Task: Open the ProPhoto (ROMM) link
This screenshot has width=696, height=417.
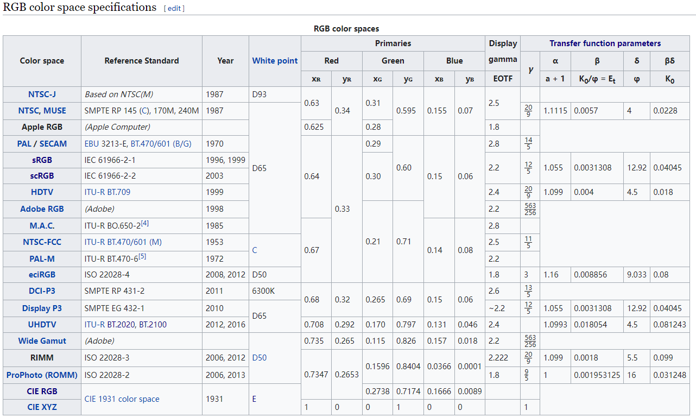Action: (42, 375)
